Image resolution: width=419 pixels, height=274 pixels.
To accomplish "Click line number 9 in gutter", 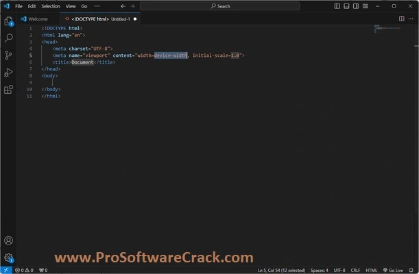I will click(x=30, y=82).
